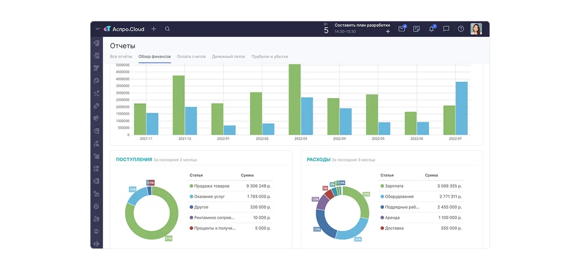The height and width of the screenshot is (270, 580).
Task: Open the Денежный поток tab
Action: point(228,57)
